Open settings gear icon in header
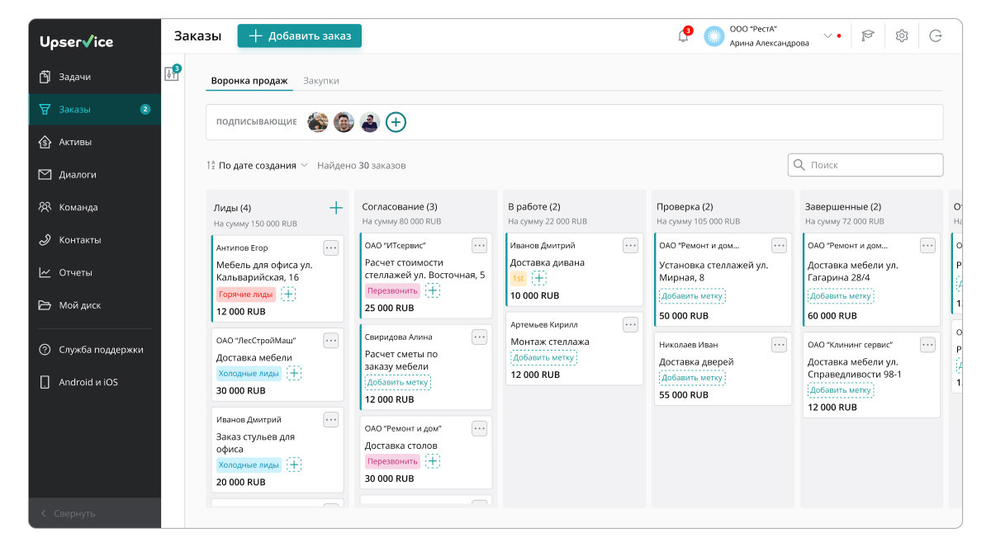The image size is (991, 547). pos(902,36)
